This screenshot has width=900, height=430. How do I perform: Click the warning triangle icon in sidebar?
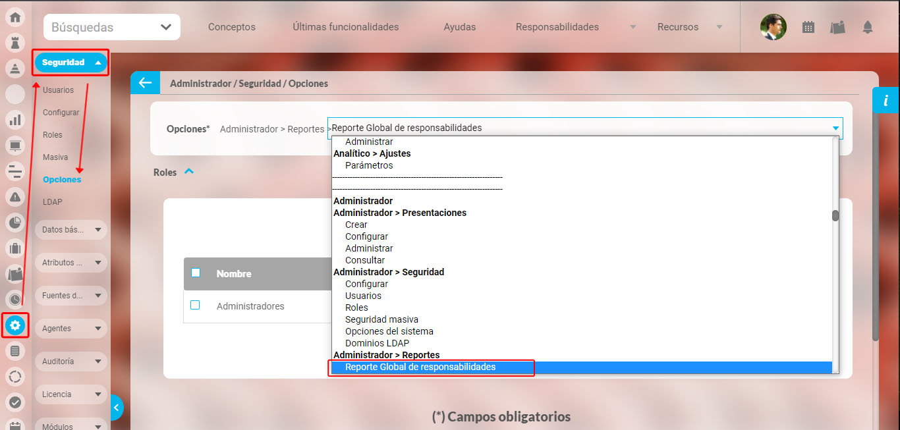click(15, 196)
